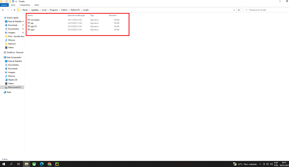Screen dimensions: 289x167
Task: Go up one folder level arrow
Action: (14, 10)
